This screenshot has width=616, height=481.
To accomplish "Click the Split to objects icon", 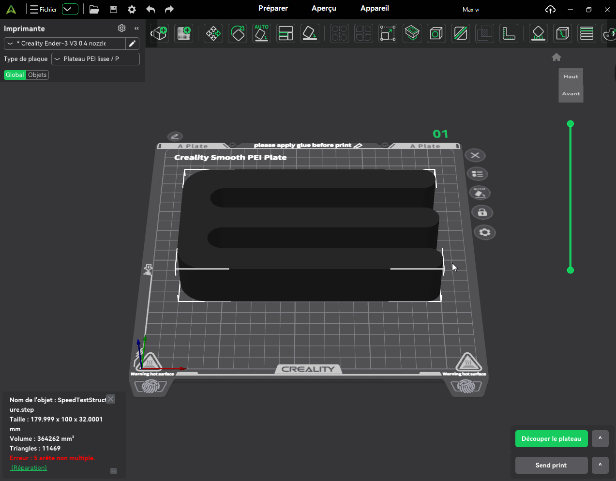I will pos(339,33).
